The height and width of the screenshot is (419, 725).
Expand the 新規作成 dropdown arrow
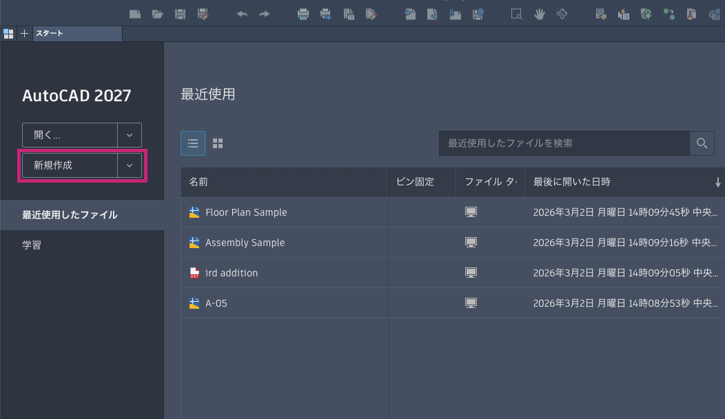tap(130, 165)
